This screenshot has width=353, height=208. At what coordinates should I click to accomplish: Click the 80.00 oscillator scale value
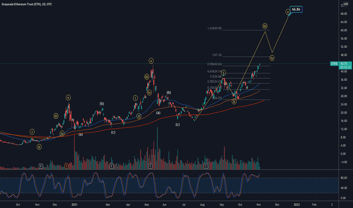click(343, 178)
